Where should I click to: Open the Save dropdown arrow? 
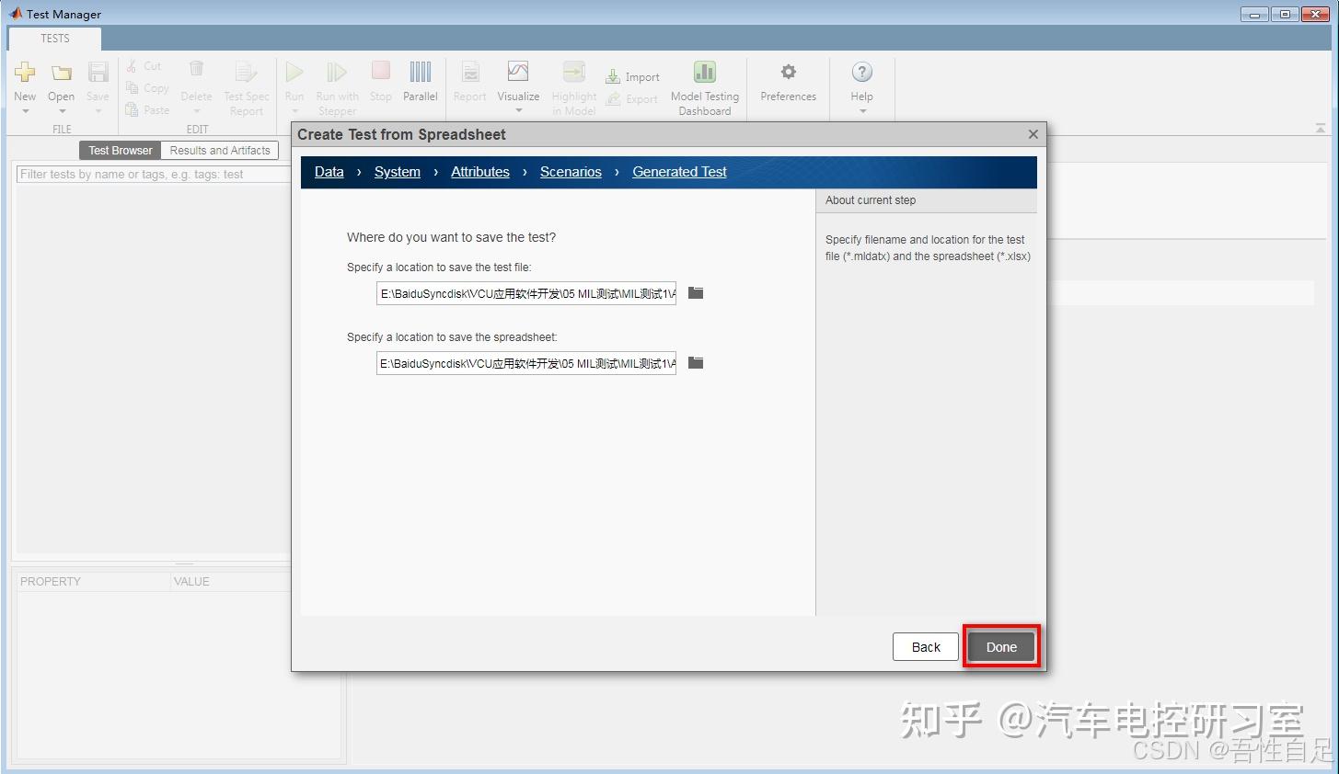pos(98,110)
